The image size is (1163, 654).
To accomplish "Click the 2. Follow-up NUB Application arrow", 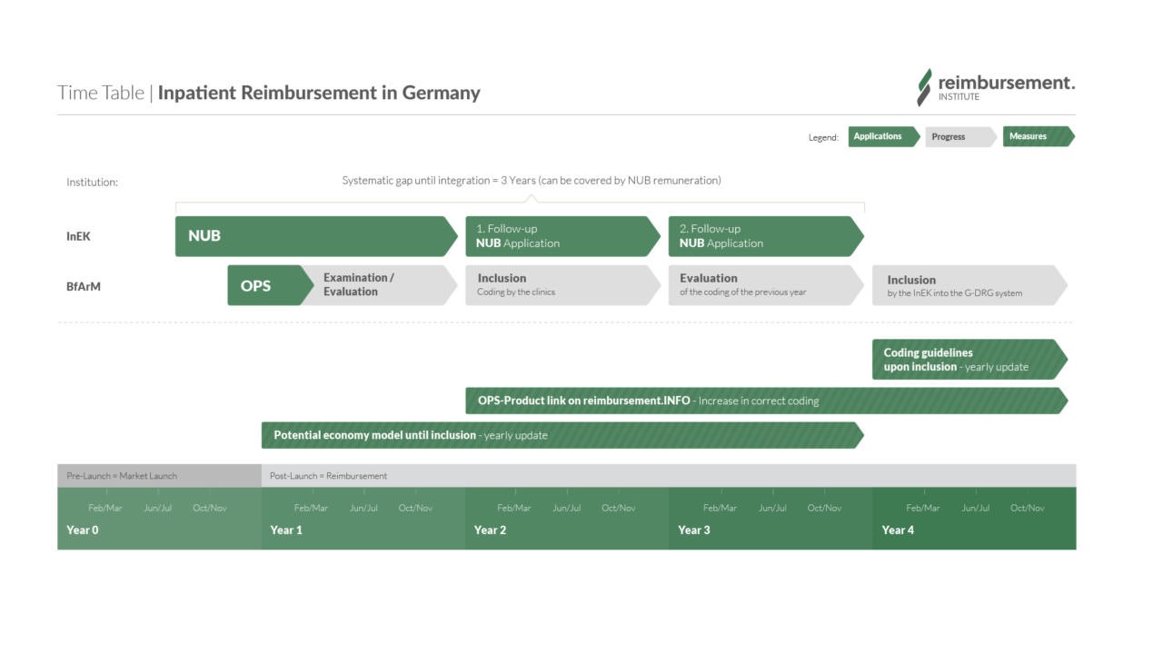I will [766, 236].
